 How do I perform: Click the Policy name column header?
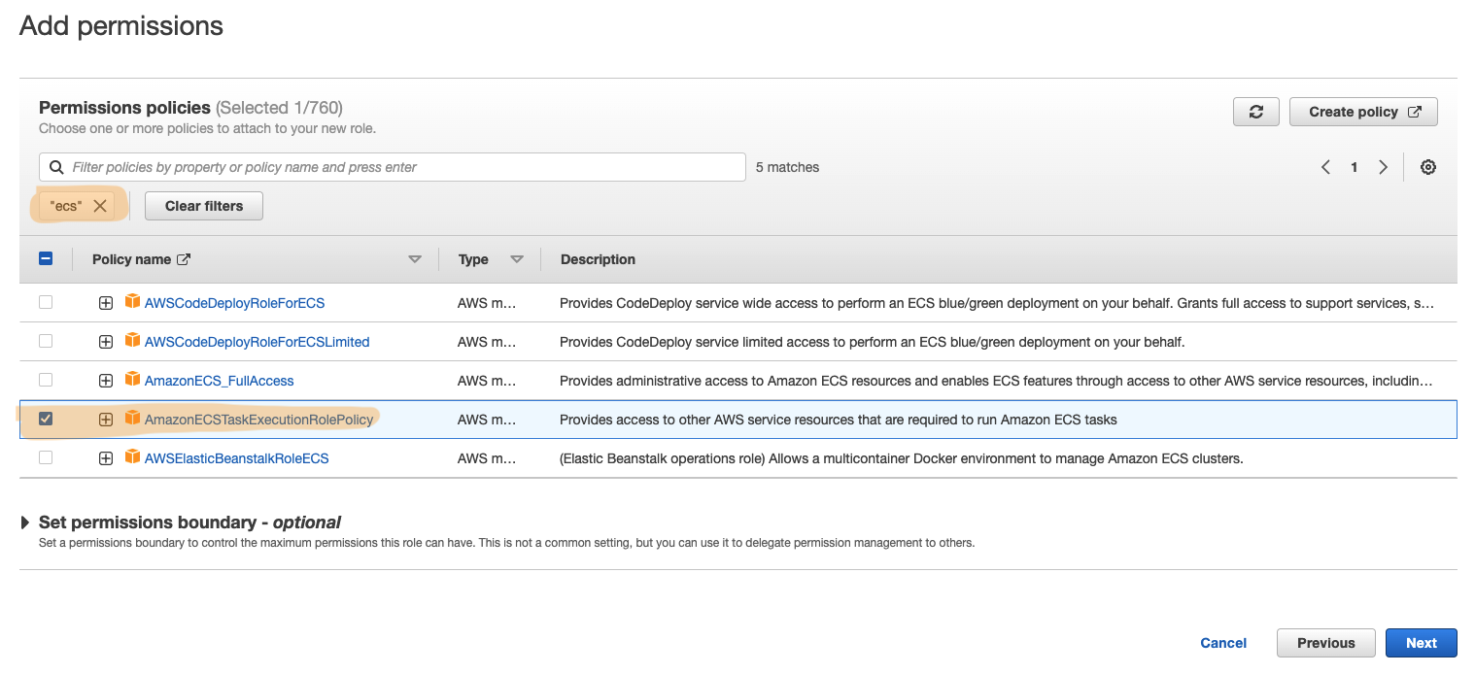(131, 259)
